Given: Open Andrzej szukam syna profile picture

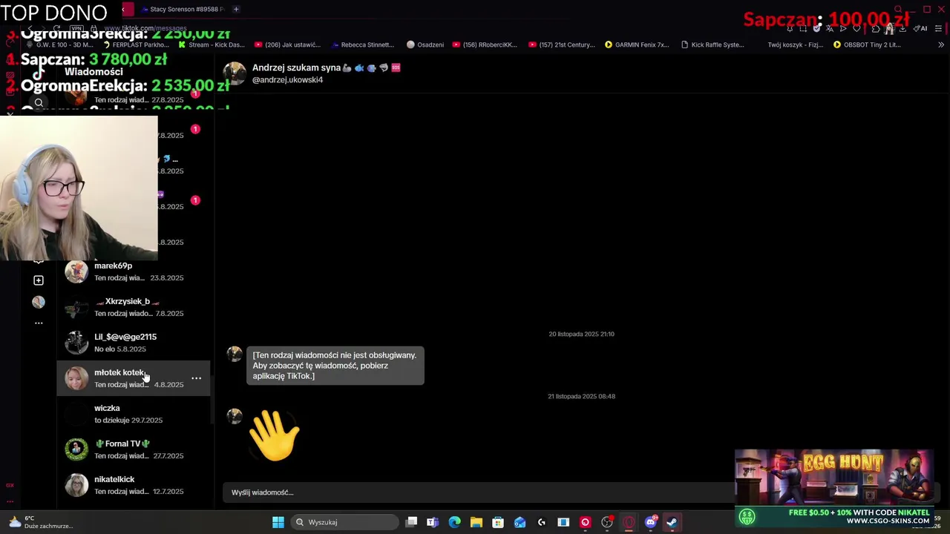Looking at the screenshot, I should [x=235, y=73].
